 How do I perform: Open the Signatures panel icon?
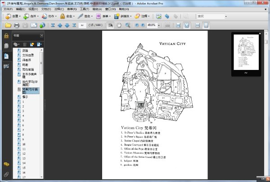click(x=6, y=66)
